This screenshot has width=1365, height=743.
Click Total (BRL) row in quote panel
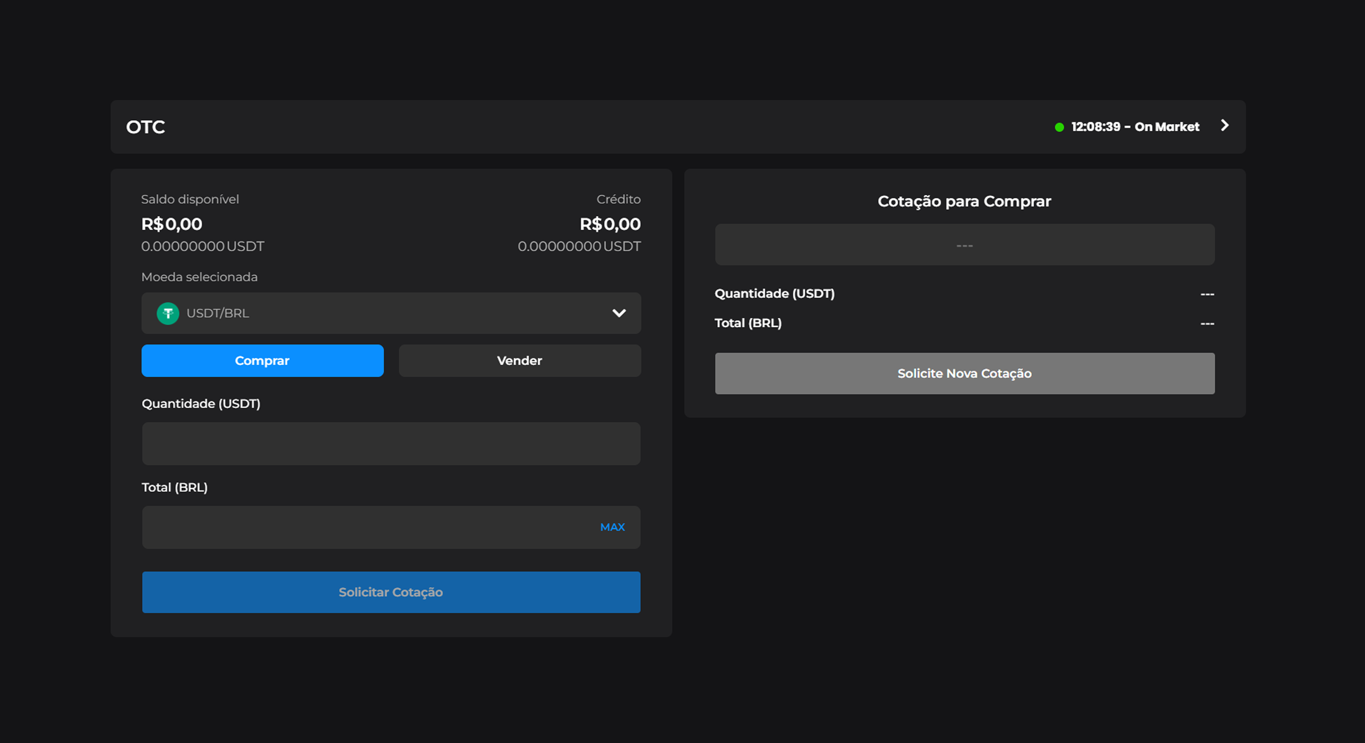pyautogui.click(x=964, y=323)
